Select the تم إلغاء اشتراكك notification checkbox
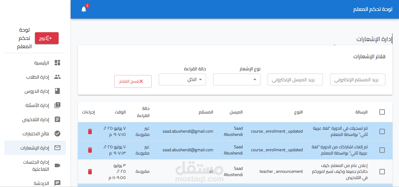This screenshot has height=187, width=399. pyautogui.click(x=382, y=150)
